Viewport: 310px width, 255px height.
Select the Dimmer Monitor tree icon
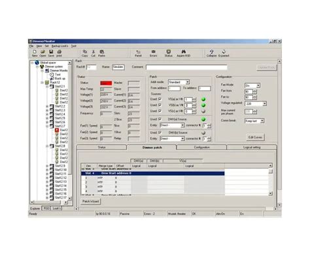(47, 71)
